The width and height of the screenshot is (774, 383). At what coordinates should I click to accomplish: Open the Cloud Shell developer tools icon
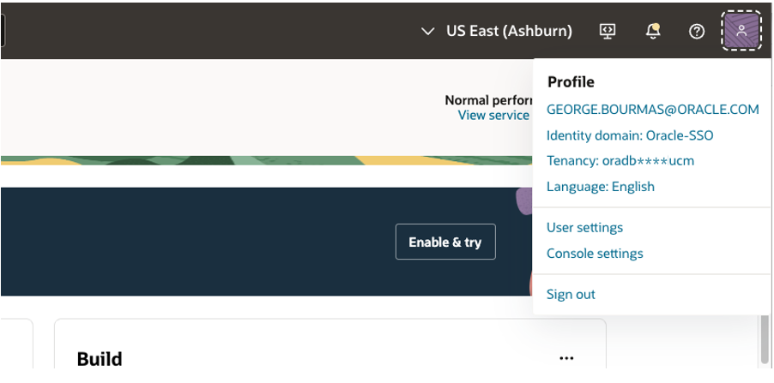pos(608,31)
